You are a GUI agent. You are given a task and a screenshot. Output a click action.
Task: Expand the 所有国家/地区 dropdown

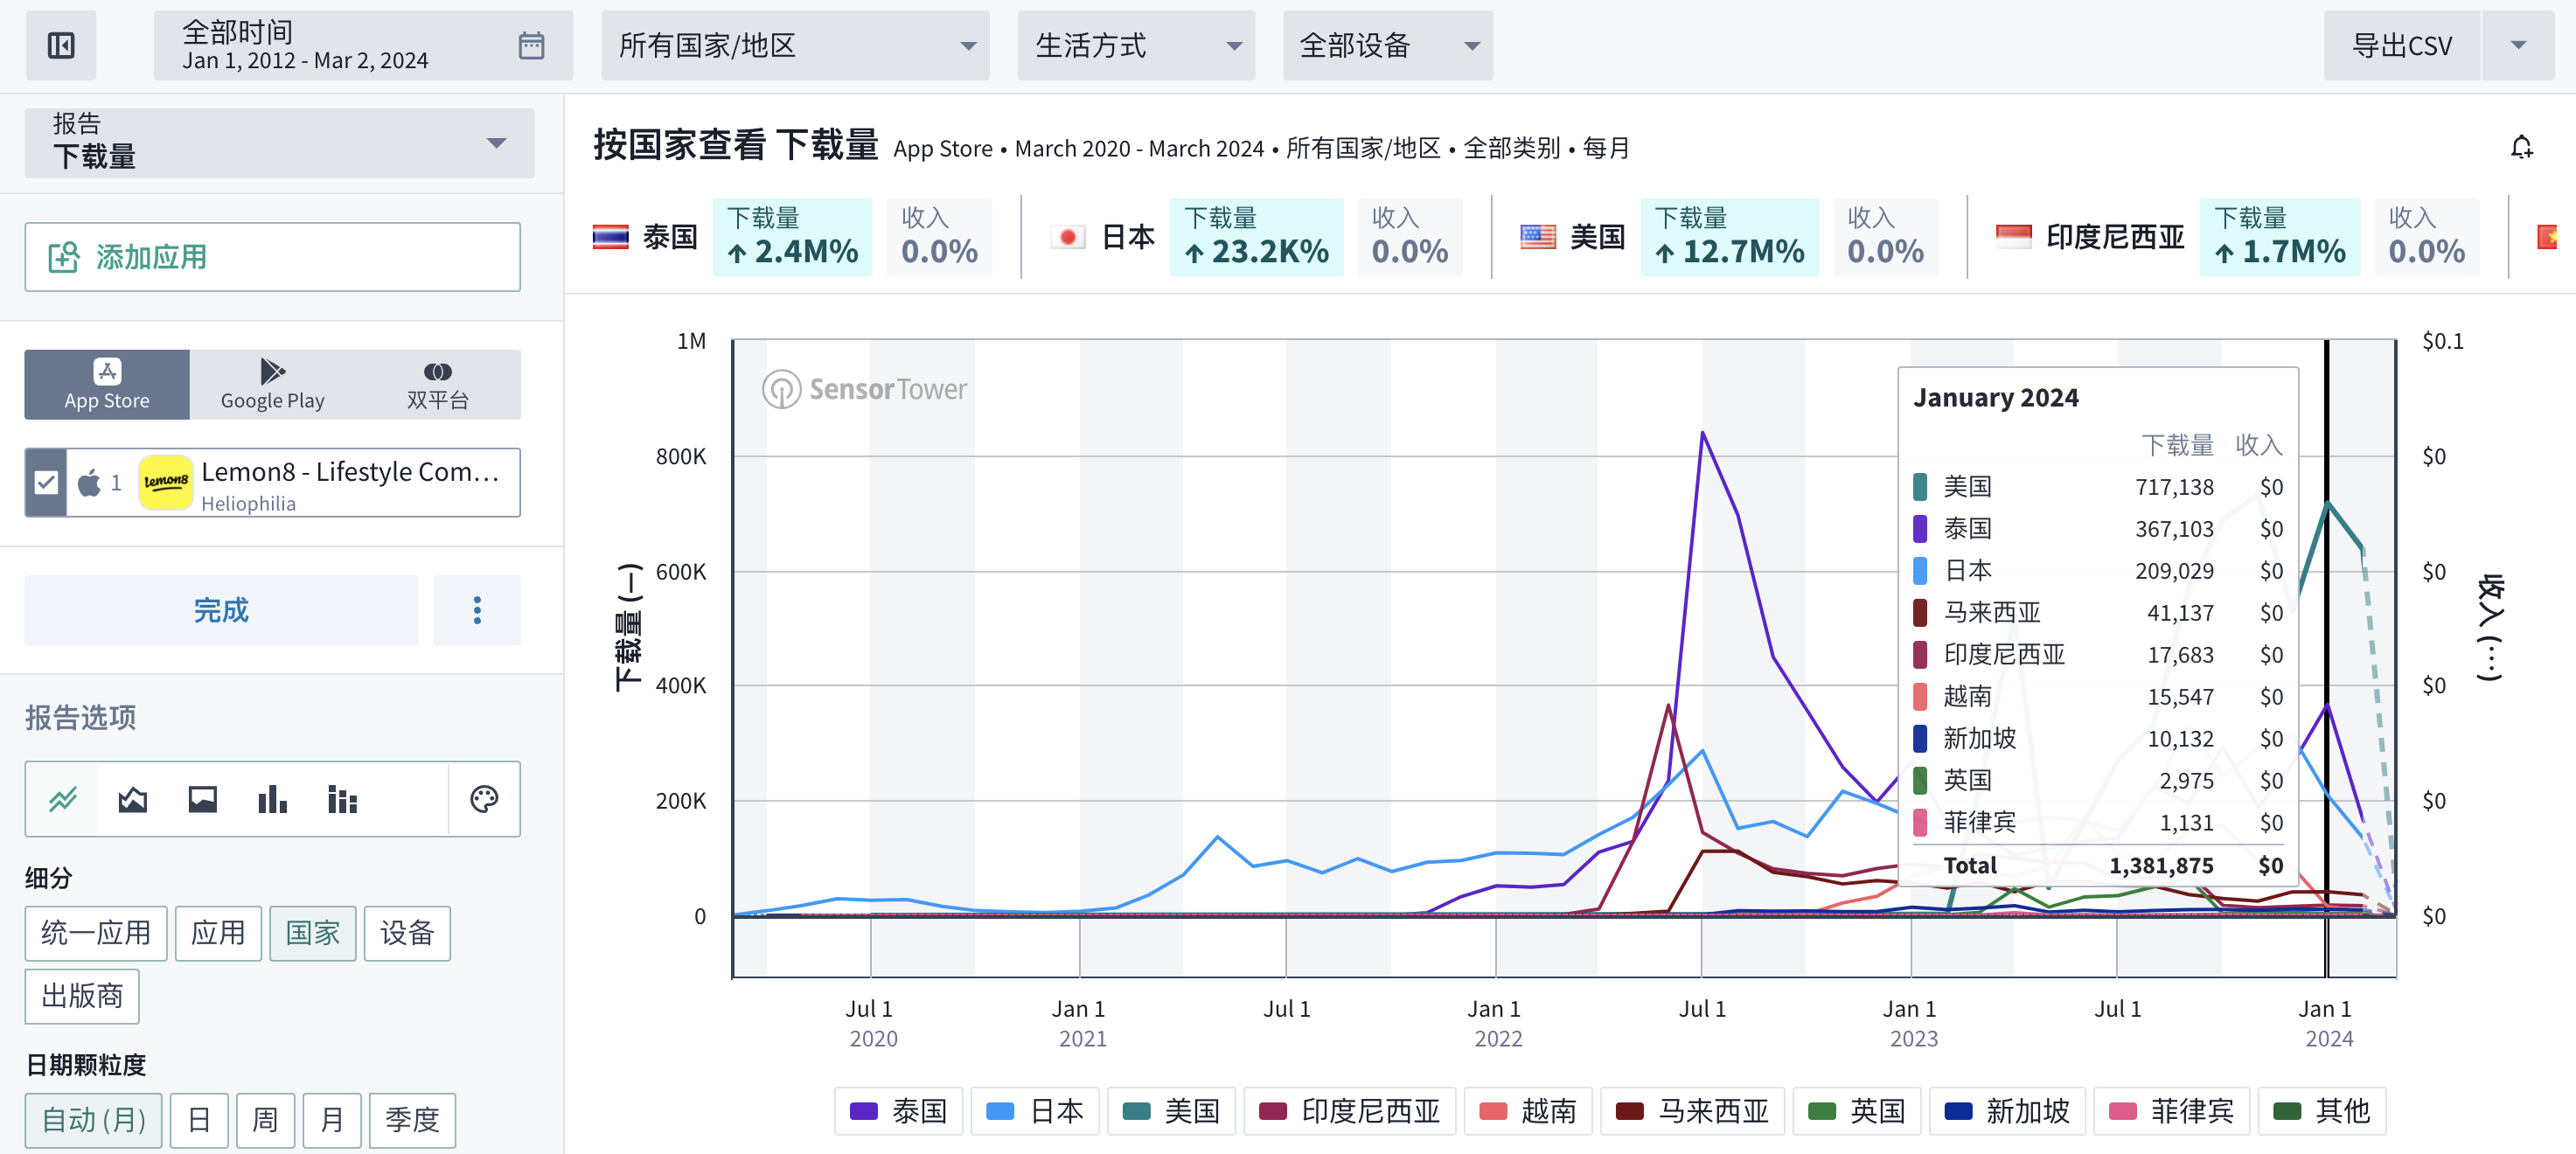(794, 45)
